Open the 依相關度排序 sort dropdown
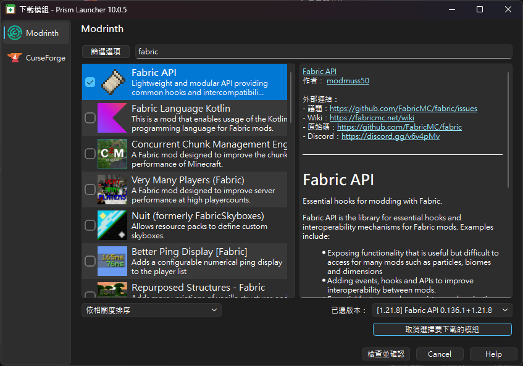Image resolution: width=523 pixels, height=366 pixels. click(x=151, y=310)
